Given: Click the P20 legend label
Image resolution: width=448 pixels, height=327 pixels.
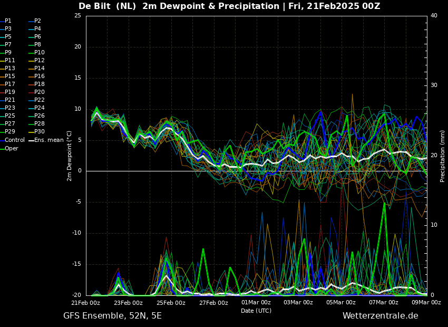Looking at the screenshot, I should tap(37, 92).
